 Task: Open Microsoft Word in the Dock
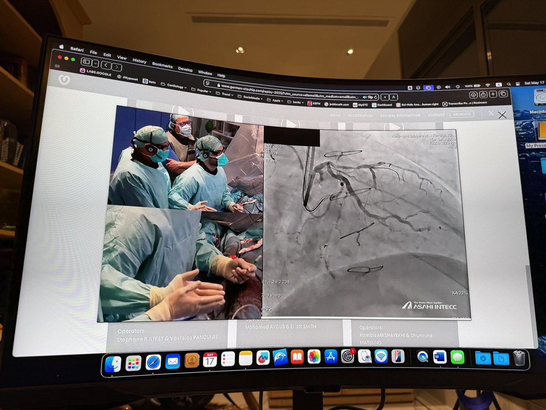tap(440, 356)
